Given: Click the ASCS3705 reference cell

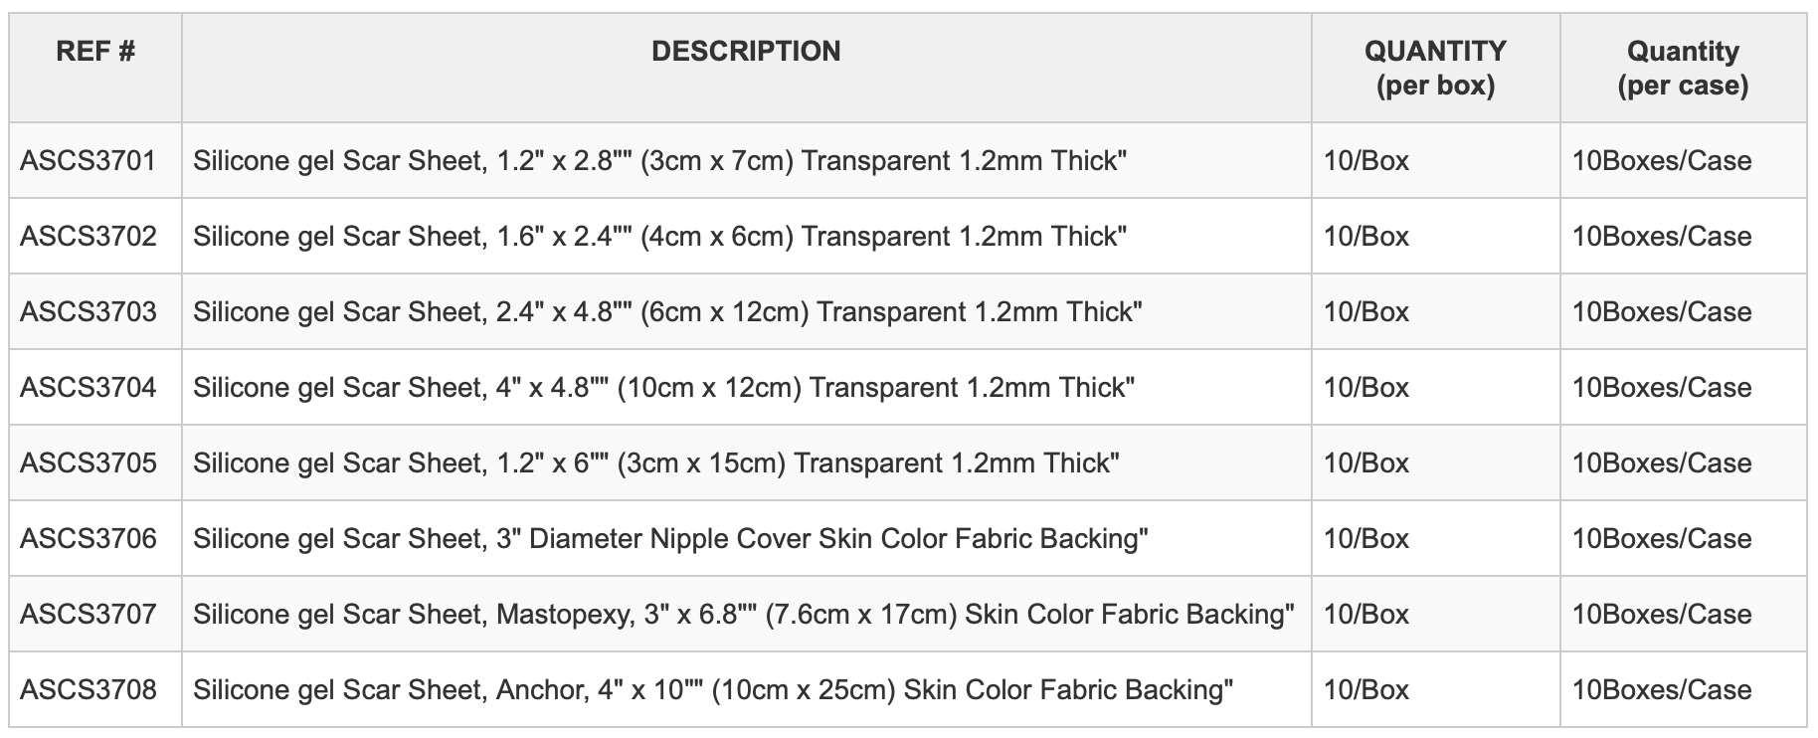Looking at the screenshot, I should coord(89,463).
